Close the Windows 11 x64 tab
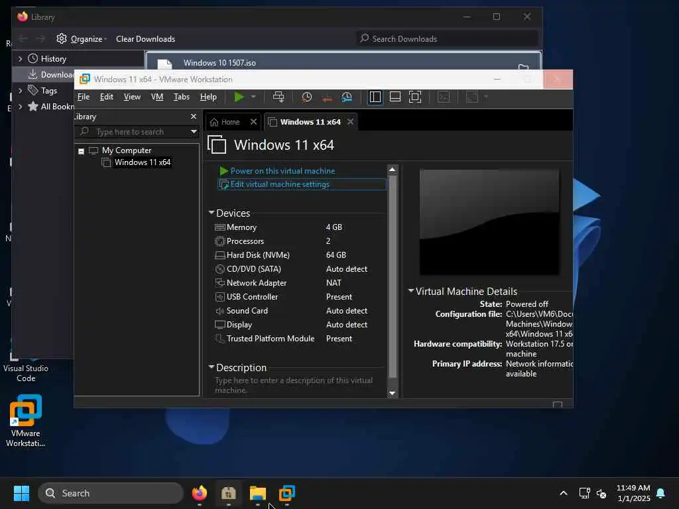Image resolution: width=679 pixels, height=509 pixels. pos(350,122)
